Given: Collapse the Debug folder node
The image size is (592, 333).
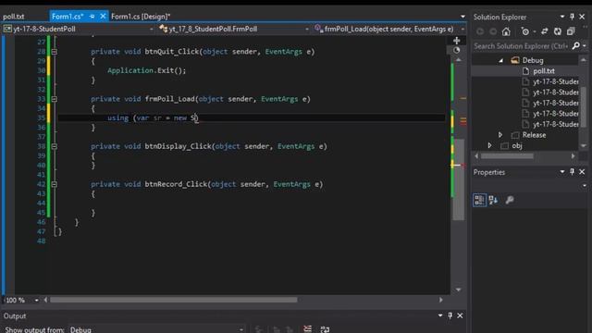Looking at the screenshot, I should pos(500,60).
